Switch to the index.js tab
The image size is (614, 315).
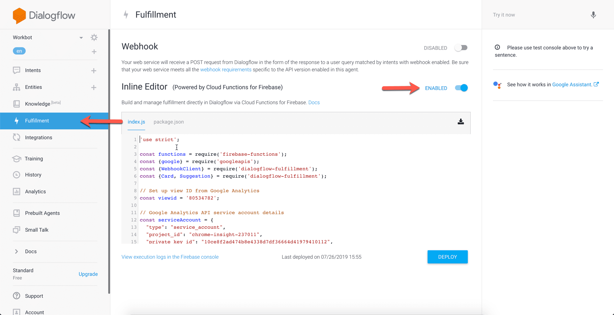point(136,122)
